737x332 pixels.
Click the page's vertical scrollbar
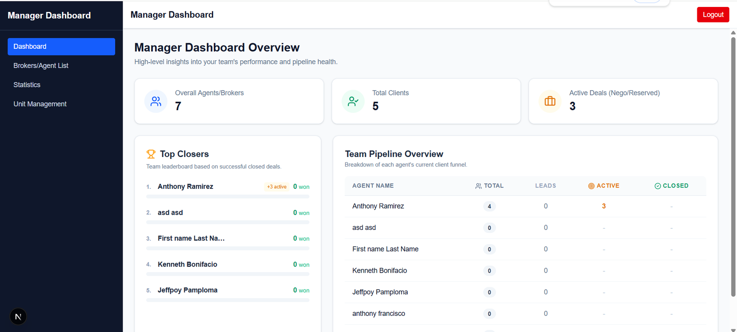tap(733, 166)
